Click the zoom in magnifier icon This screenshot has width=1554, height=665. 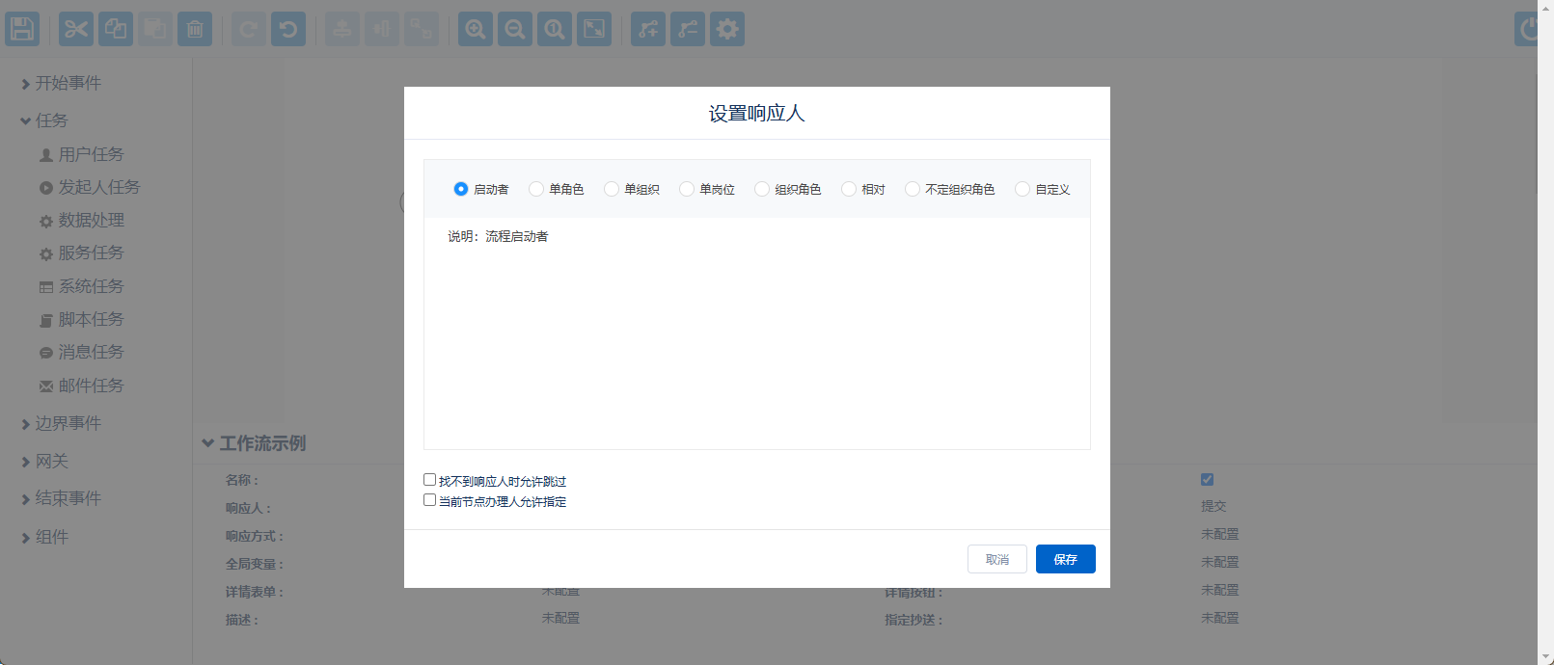point(476,29)
